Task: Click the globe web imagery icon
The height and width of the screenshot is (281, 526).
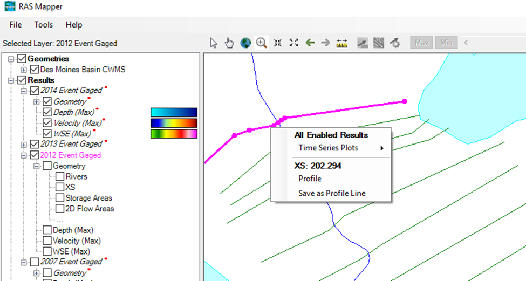Action: pyautogui.click(x=245, y=43)
